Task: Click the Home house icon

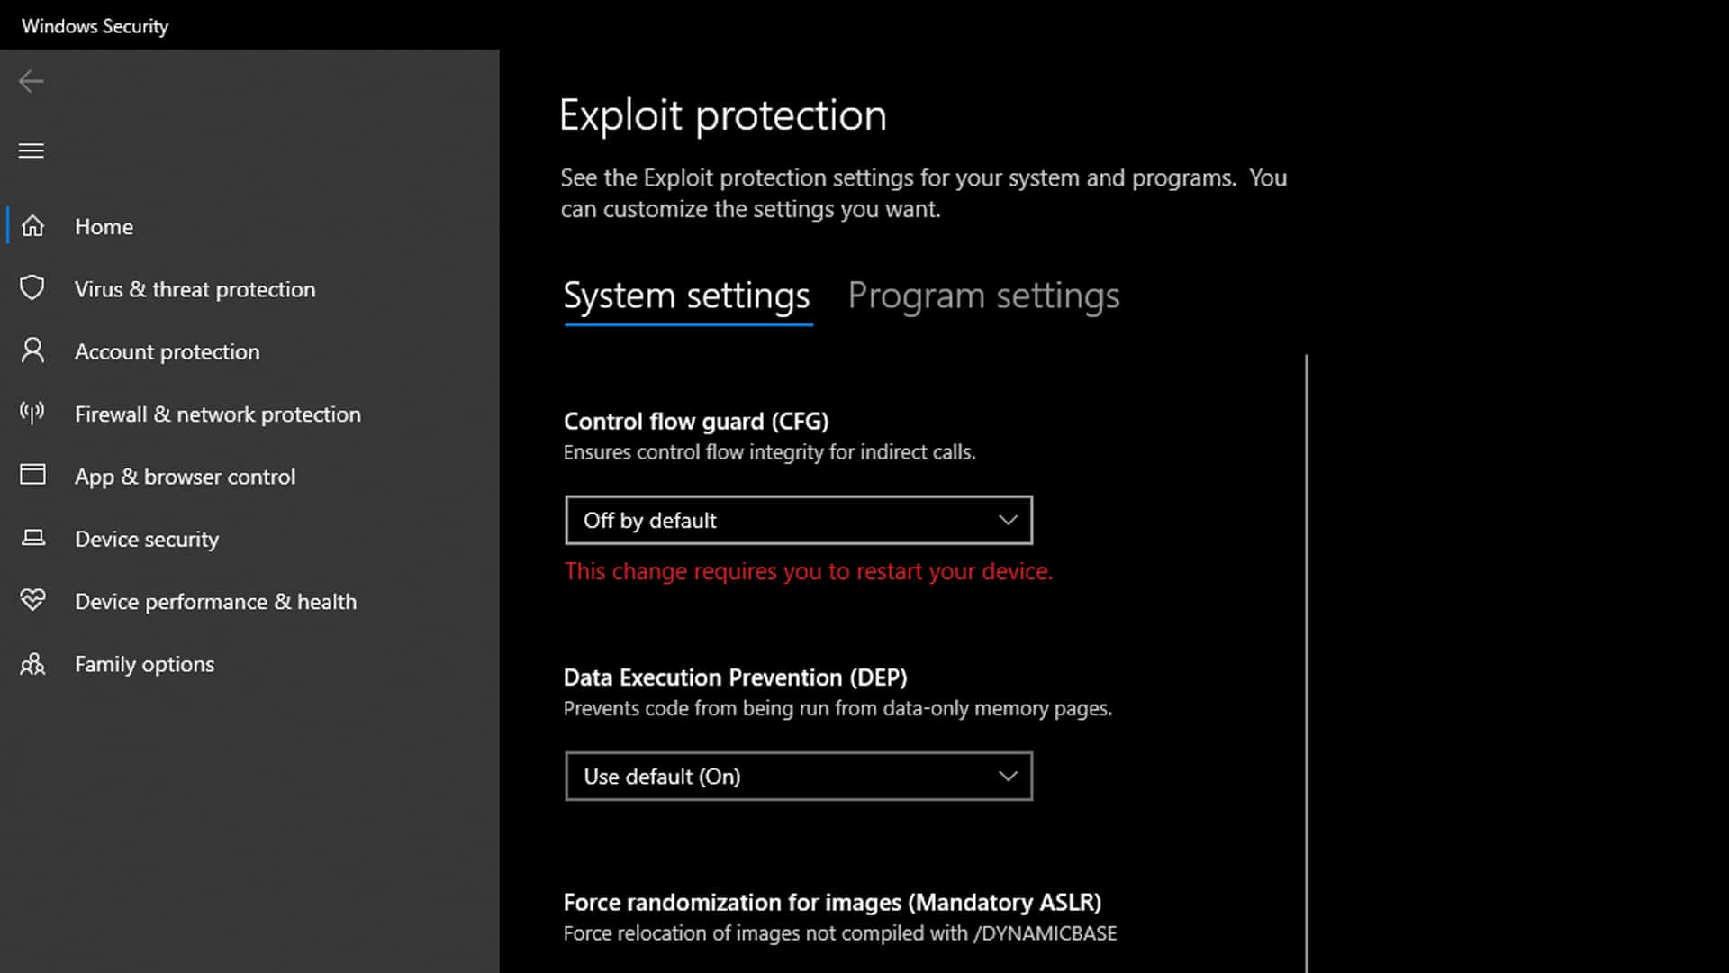Action: 33,226
